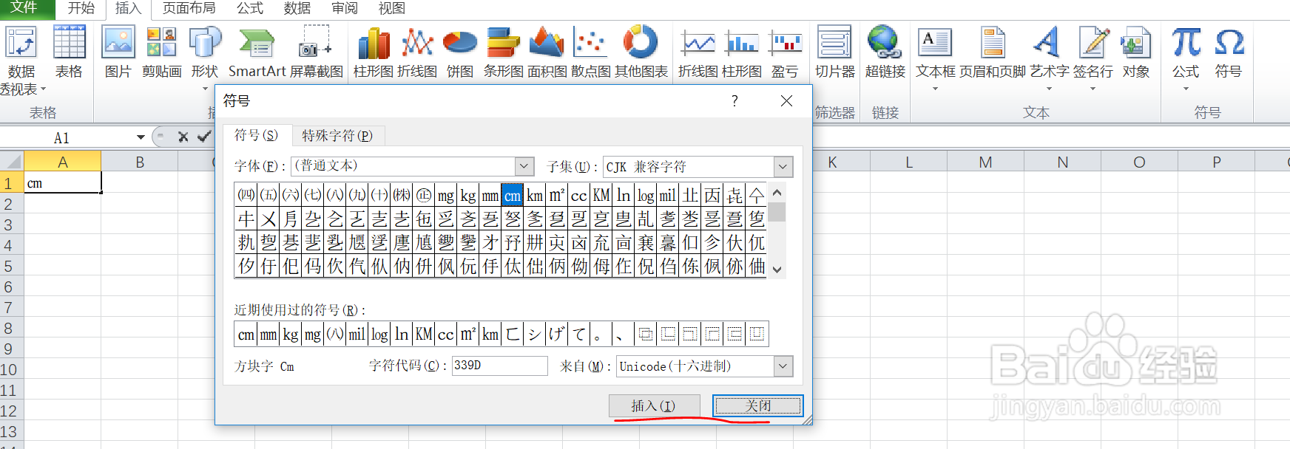Pick recently used mm symbol
This screenshot has height=449, width=1290.
tap(269, 334)
